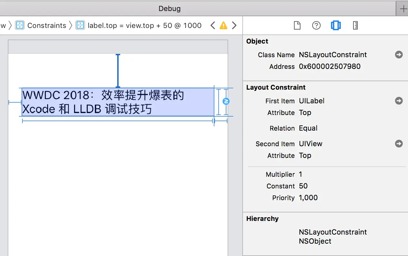Select the trailing constraint below label's right
The width and height of the screenshot is (408, 256).
pyautogui.click(x=221, y=121)
